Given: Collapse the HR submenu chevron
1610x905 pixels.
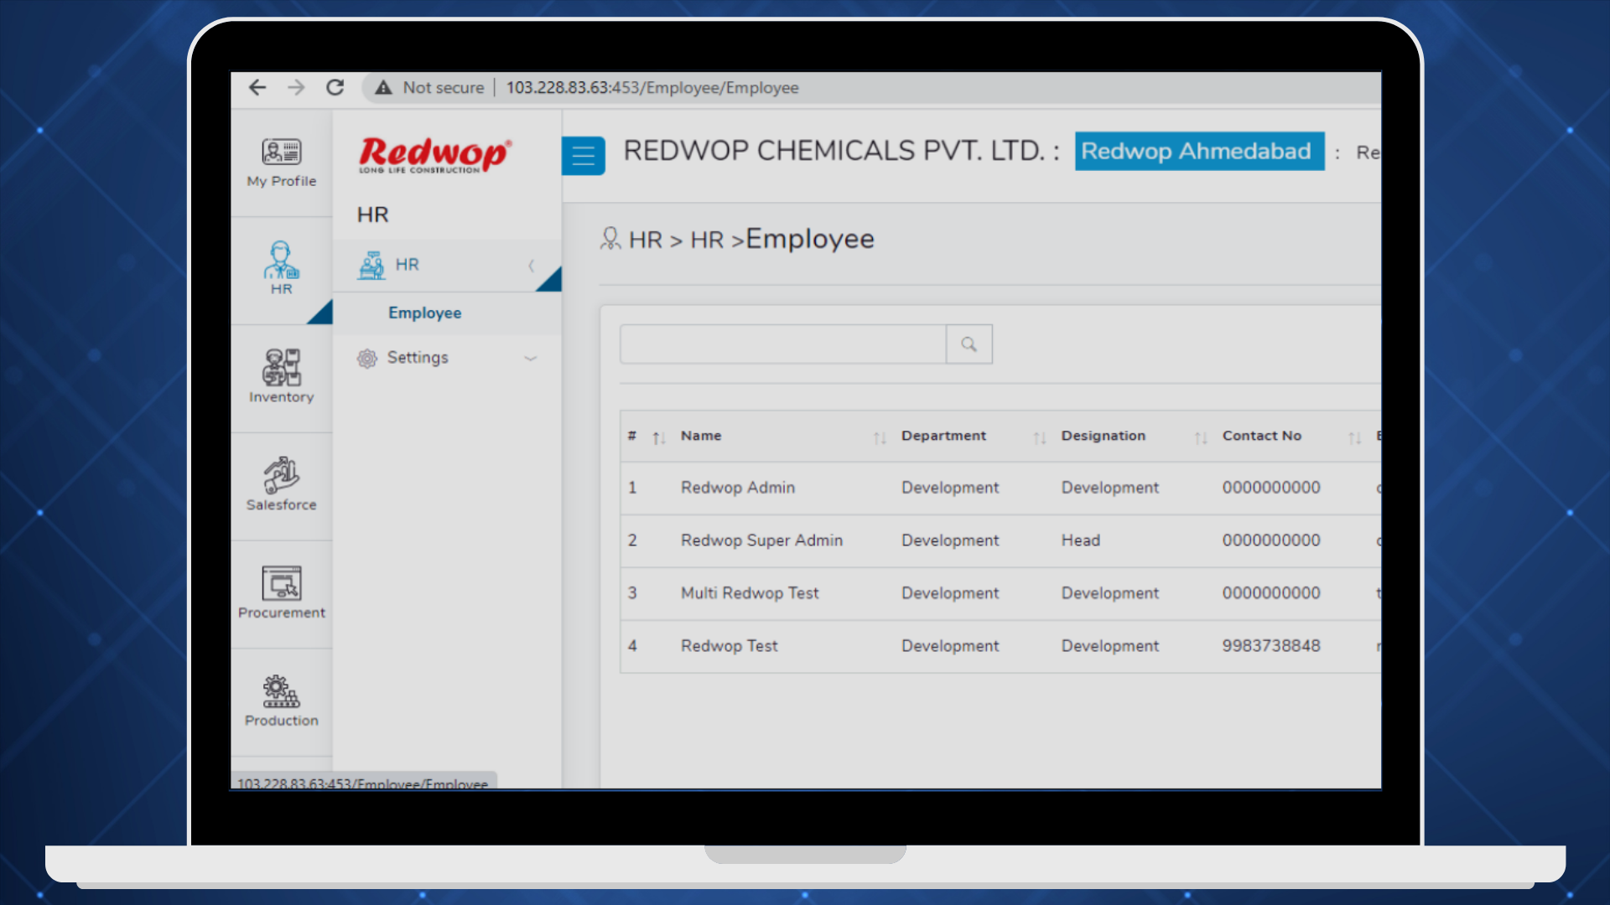Looking at the screenshot, I should pos(531,266).
